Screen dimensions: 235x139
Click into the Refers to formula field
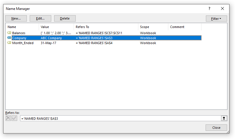point(121,119)
